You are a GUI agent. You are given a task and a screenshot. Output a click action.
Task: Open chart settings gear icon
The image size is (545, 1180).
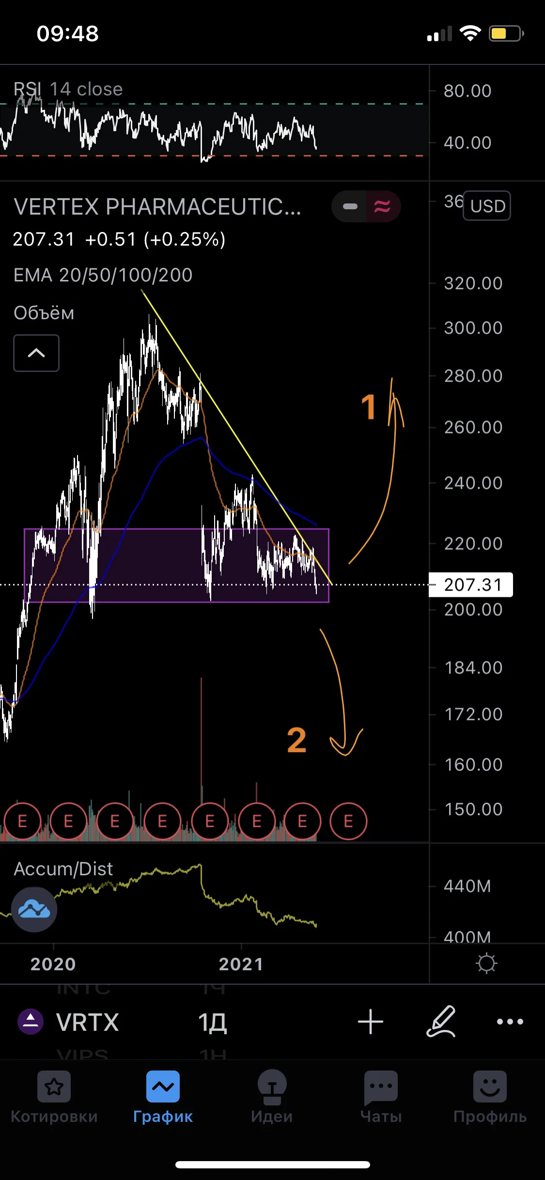tap(486, 963)
